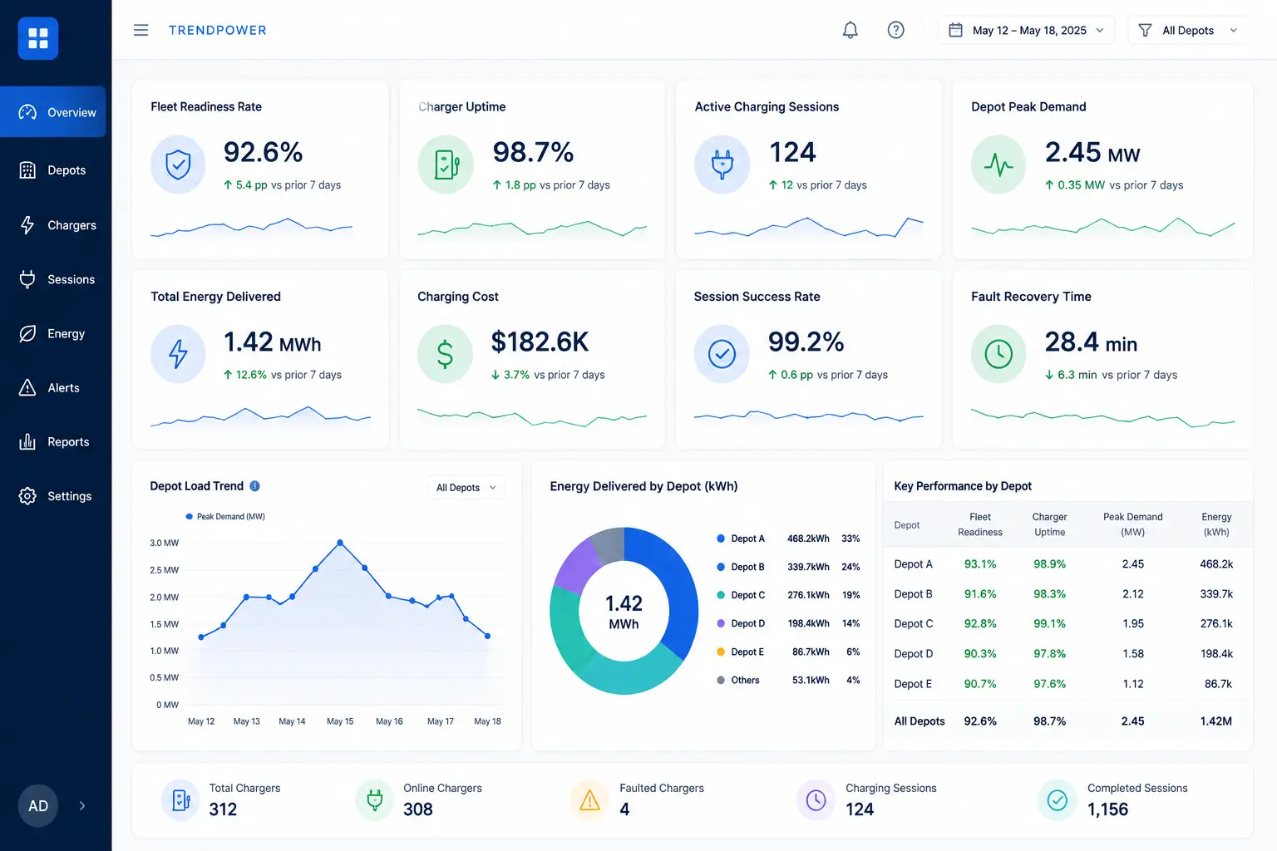Screen dimensions: 1277x851
Task: Click the Peak Demand (MW) legend marker
Action: tap(190, 517)
